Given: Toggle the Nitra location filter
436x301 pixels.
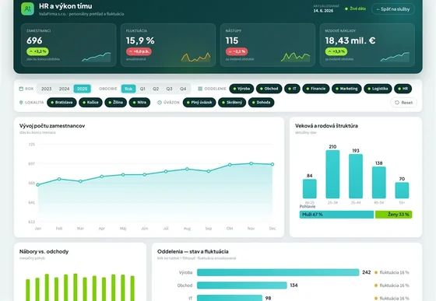Looking at the screenshot, I should coord(139,103).
